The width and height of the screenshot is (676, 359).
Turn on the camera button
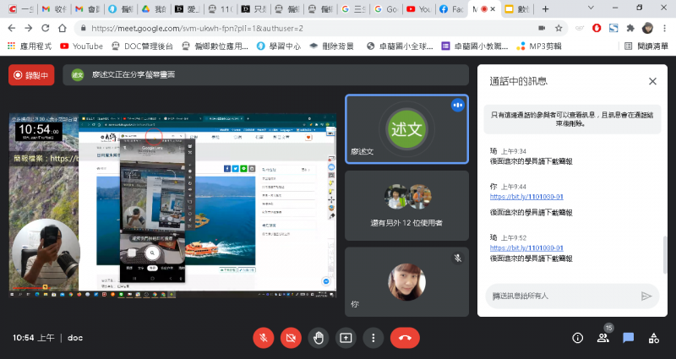tap(291, 338)
